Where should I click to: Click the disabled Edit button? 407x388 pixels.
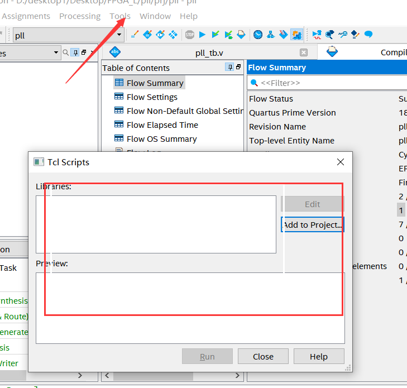313,204
